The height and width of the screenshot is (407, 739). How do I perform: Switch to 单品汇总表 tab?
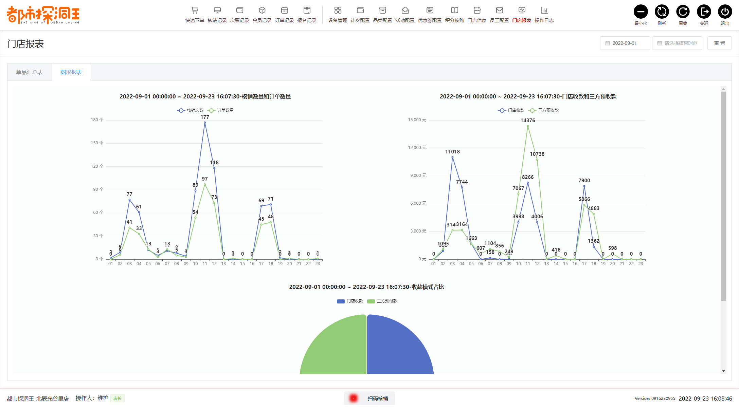pos(30,72)
